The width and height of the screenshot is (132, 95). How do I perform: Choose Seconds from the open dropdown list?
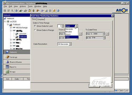coord(72,29)
